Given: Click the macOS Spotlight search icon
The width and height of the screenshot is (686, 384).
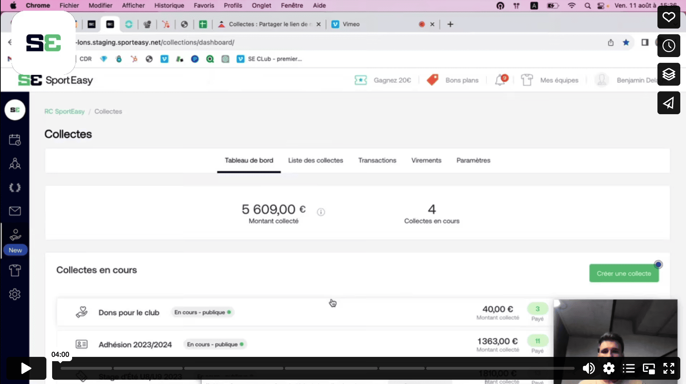Looking at the screenshot, I should 587,5.
